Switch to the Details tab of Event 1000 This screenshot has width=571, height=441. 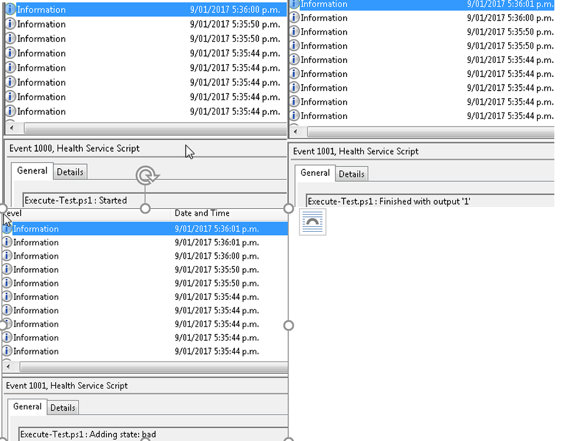70,172
